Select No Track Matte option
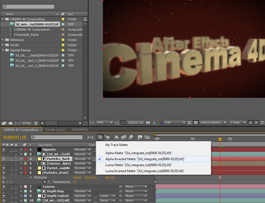 pos(117,145)
